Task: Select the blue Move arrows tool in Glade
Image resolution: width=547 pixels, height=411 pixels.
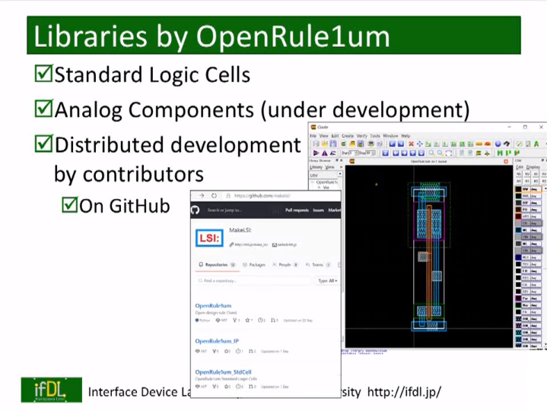Action: (x=419, y=144)
